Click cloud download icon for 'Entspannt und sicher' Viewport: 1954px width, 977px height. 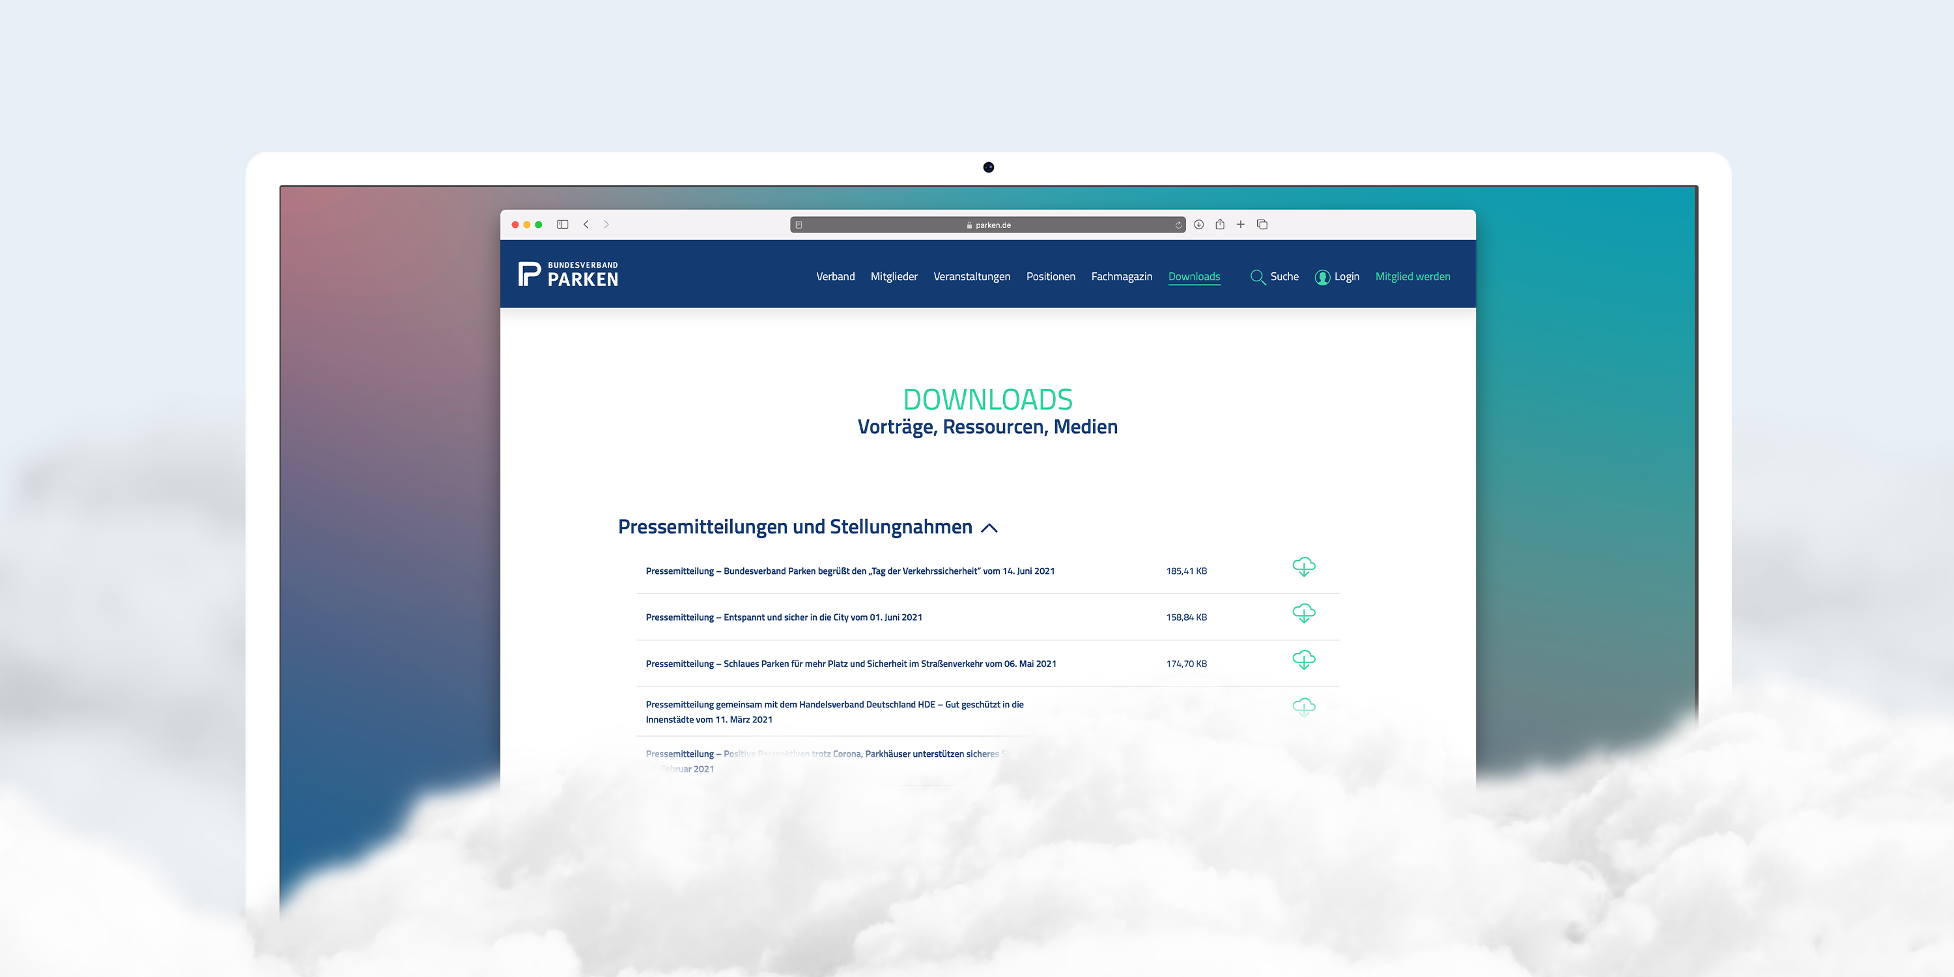point(1303,614)
